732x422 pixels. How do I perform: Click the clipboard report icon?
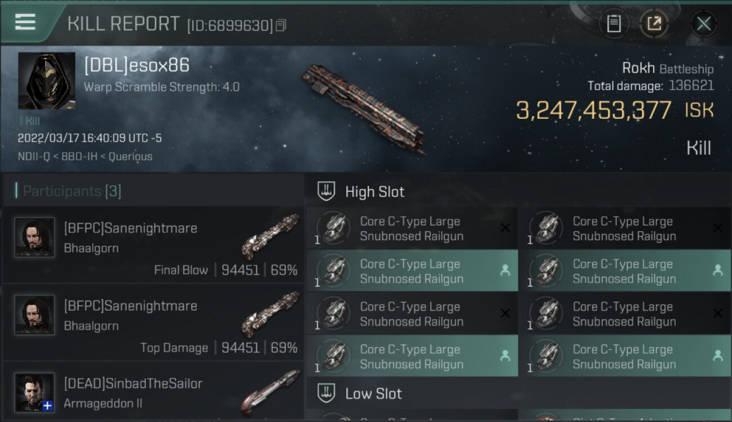coord(614,24)
